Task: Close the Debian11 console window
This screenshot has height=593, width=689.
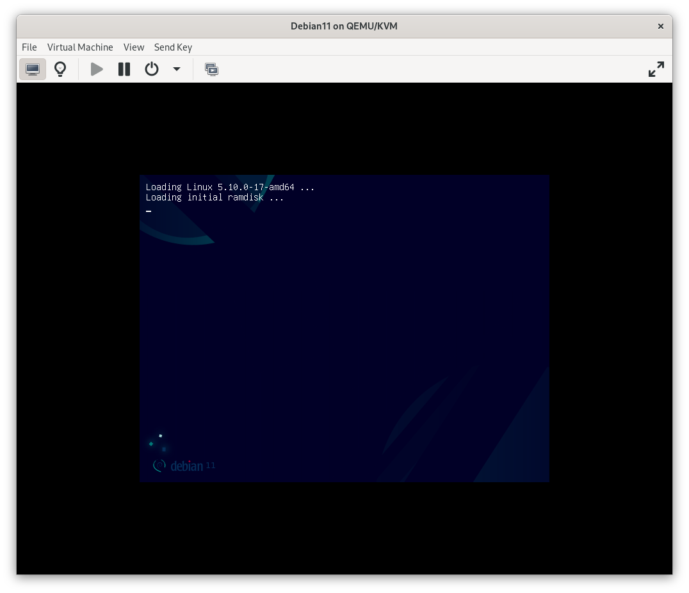Action: [660, 26]
